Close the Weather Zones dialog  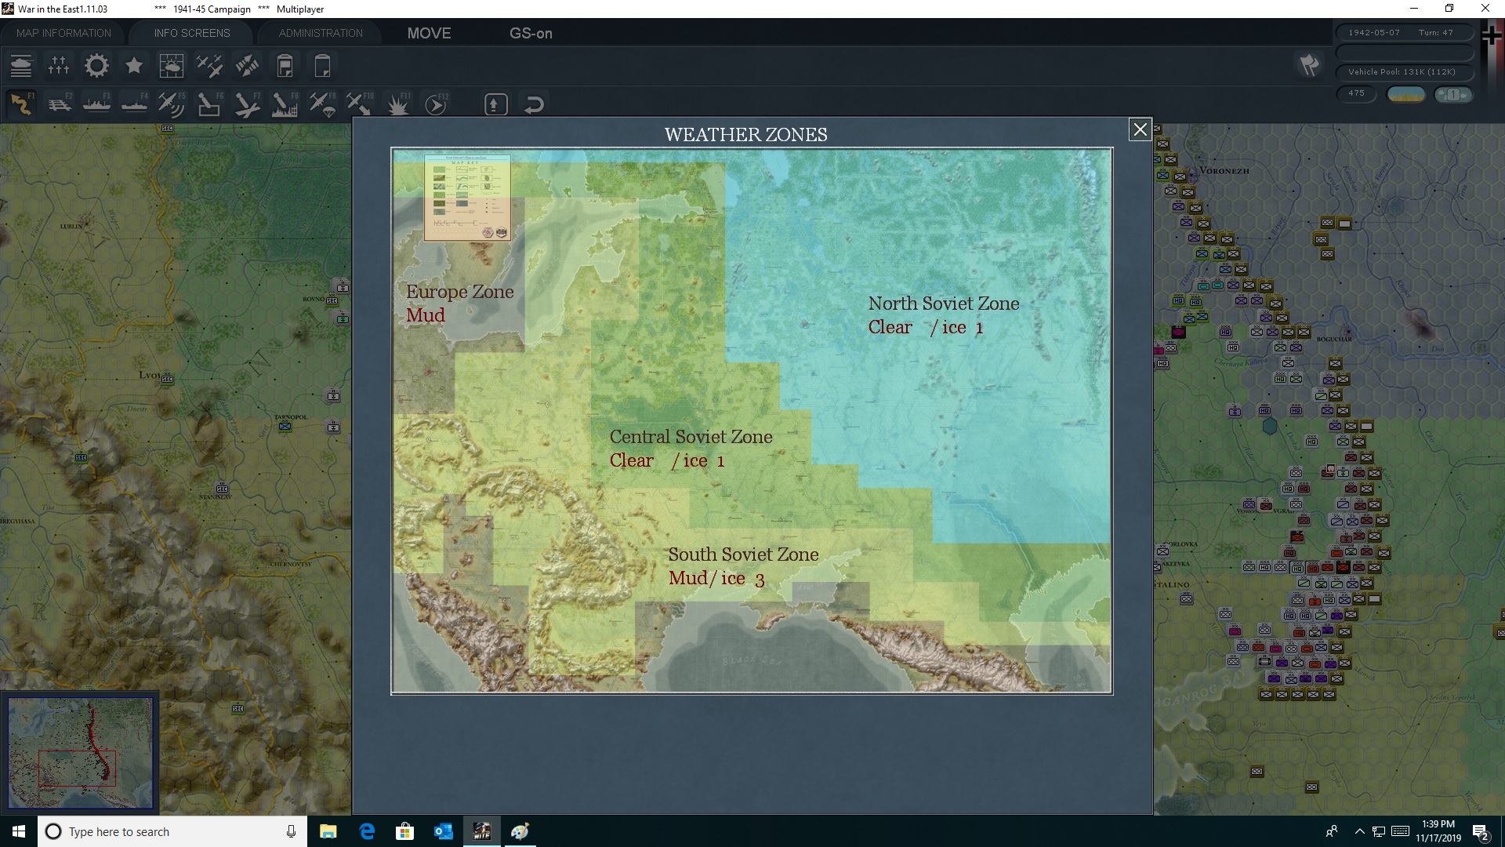[1140, 129]
